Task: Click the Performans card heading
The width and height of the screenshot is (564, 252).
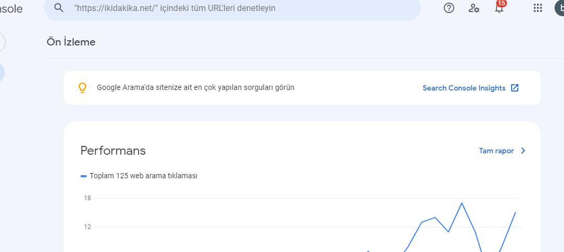Action: pos(113,151)
